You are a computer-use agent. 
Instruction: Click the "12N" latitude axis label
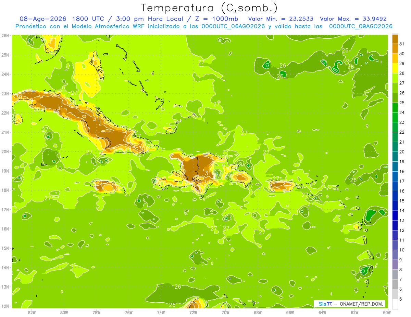[5, 306]
